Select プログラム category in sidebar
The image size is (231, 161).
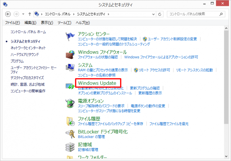[x=17, y=61]
